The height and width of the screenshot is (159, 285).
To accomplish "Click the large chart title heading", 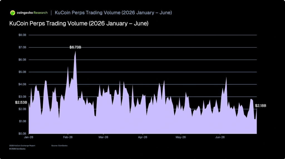I will click(x=79, y=23).
